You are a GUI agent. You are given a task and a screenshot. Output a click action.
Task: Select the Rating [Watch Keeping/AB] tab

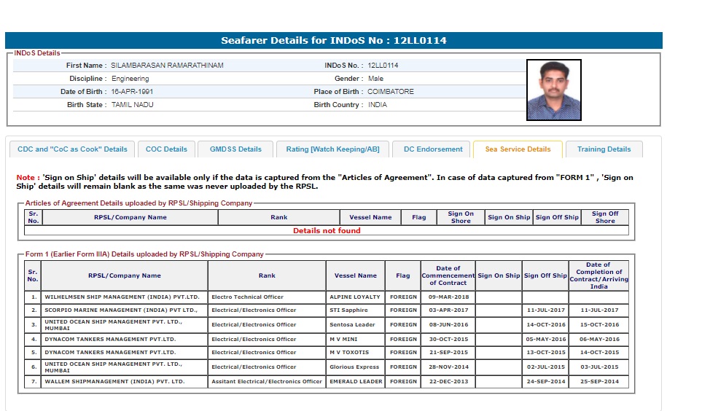click(332, 149)
